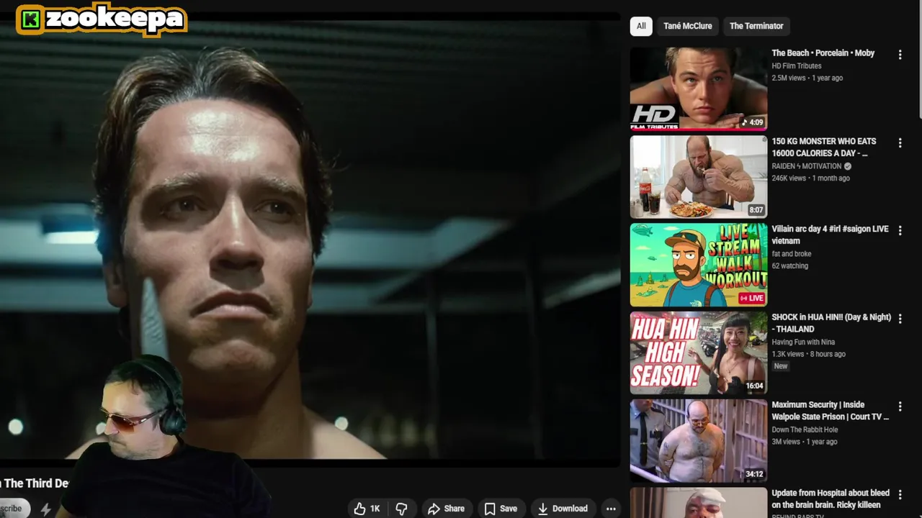Click the Kick zookeepa logo overlay
Viewport: 922px width, 518px height.
click(102, 19)
